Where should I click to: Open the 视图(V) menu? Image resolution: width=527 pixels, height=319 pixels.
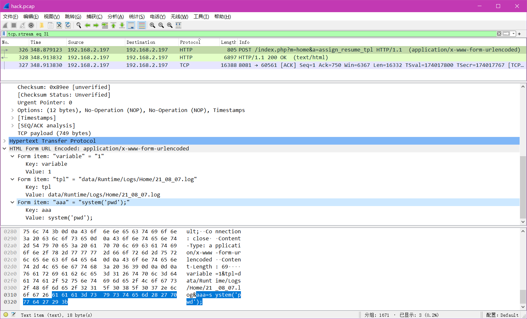[52, 17]
